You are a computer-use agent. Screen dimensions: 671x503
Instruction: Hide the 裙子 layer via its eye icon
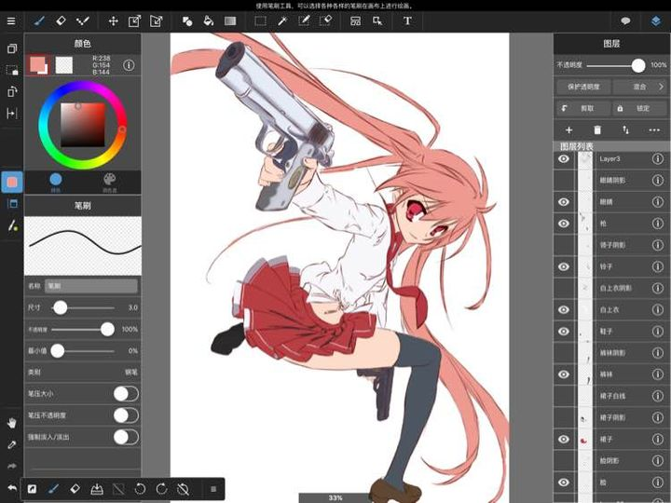(564, 440)
